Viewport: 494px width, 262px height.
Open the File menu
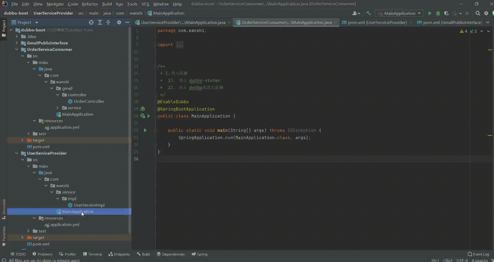15,4
